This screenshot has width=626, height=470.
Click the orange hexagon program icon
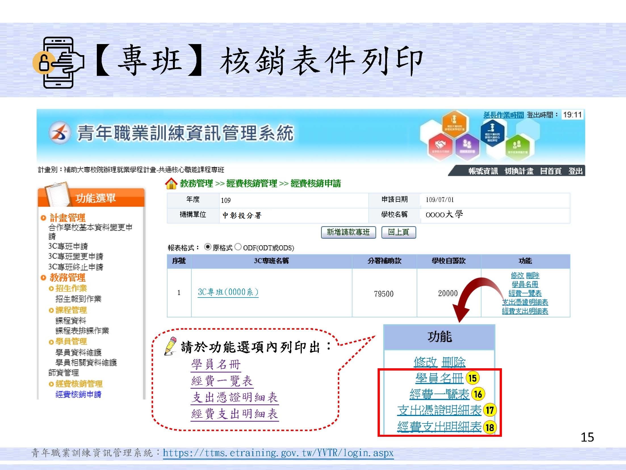pyautogui.click(x=455, y=125)
